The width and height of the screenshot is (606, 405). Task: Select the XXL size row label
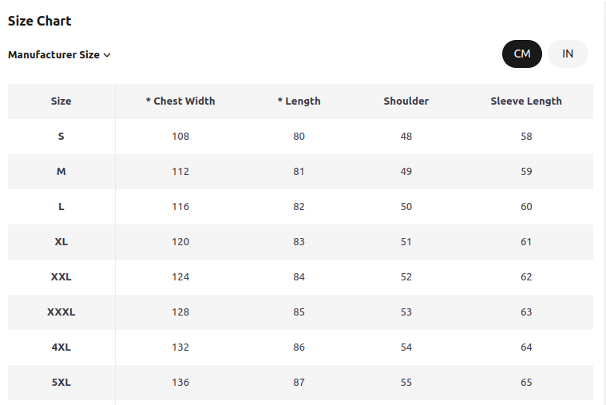pyautogui.click(x=61, y=277)
